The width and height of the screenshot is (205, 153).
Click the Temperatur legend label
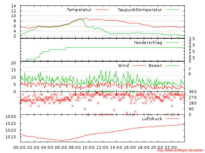79,10
